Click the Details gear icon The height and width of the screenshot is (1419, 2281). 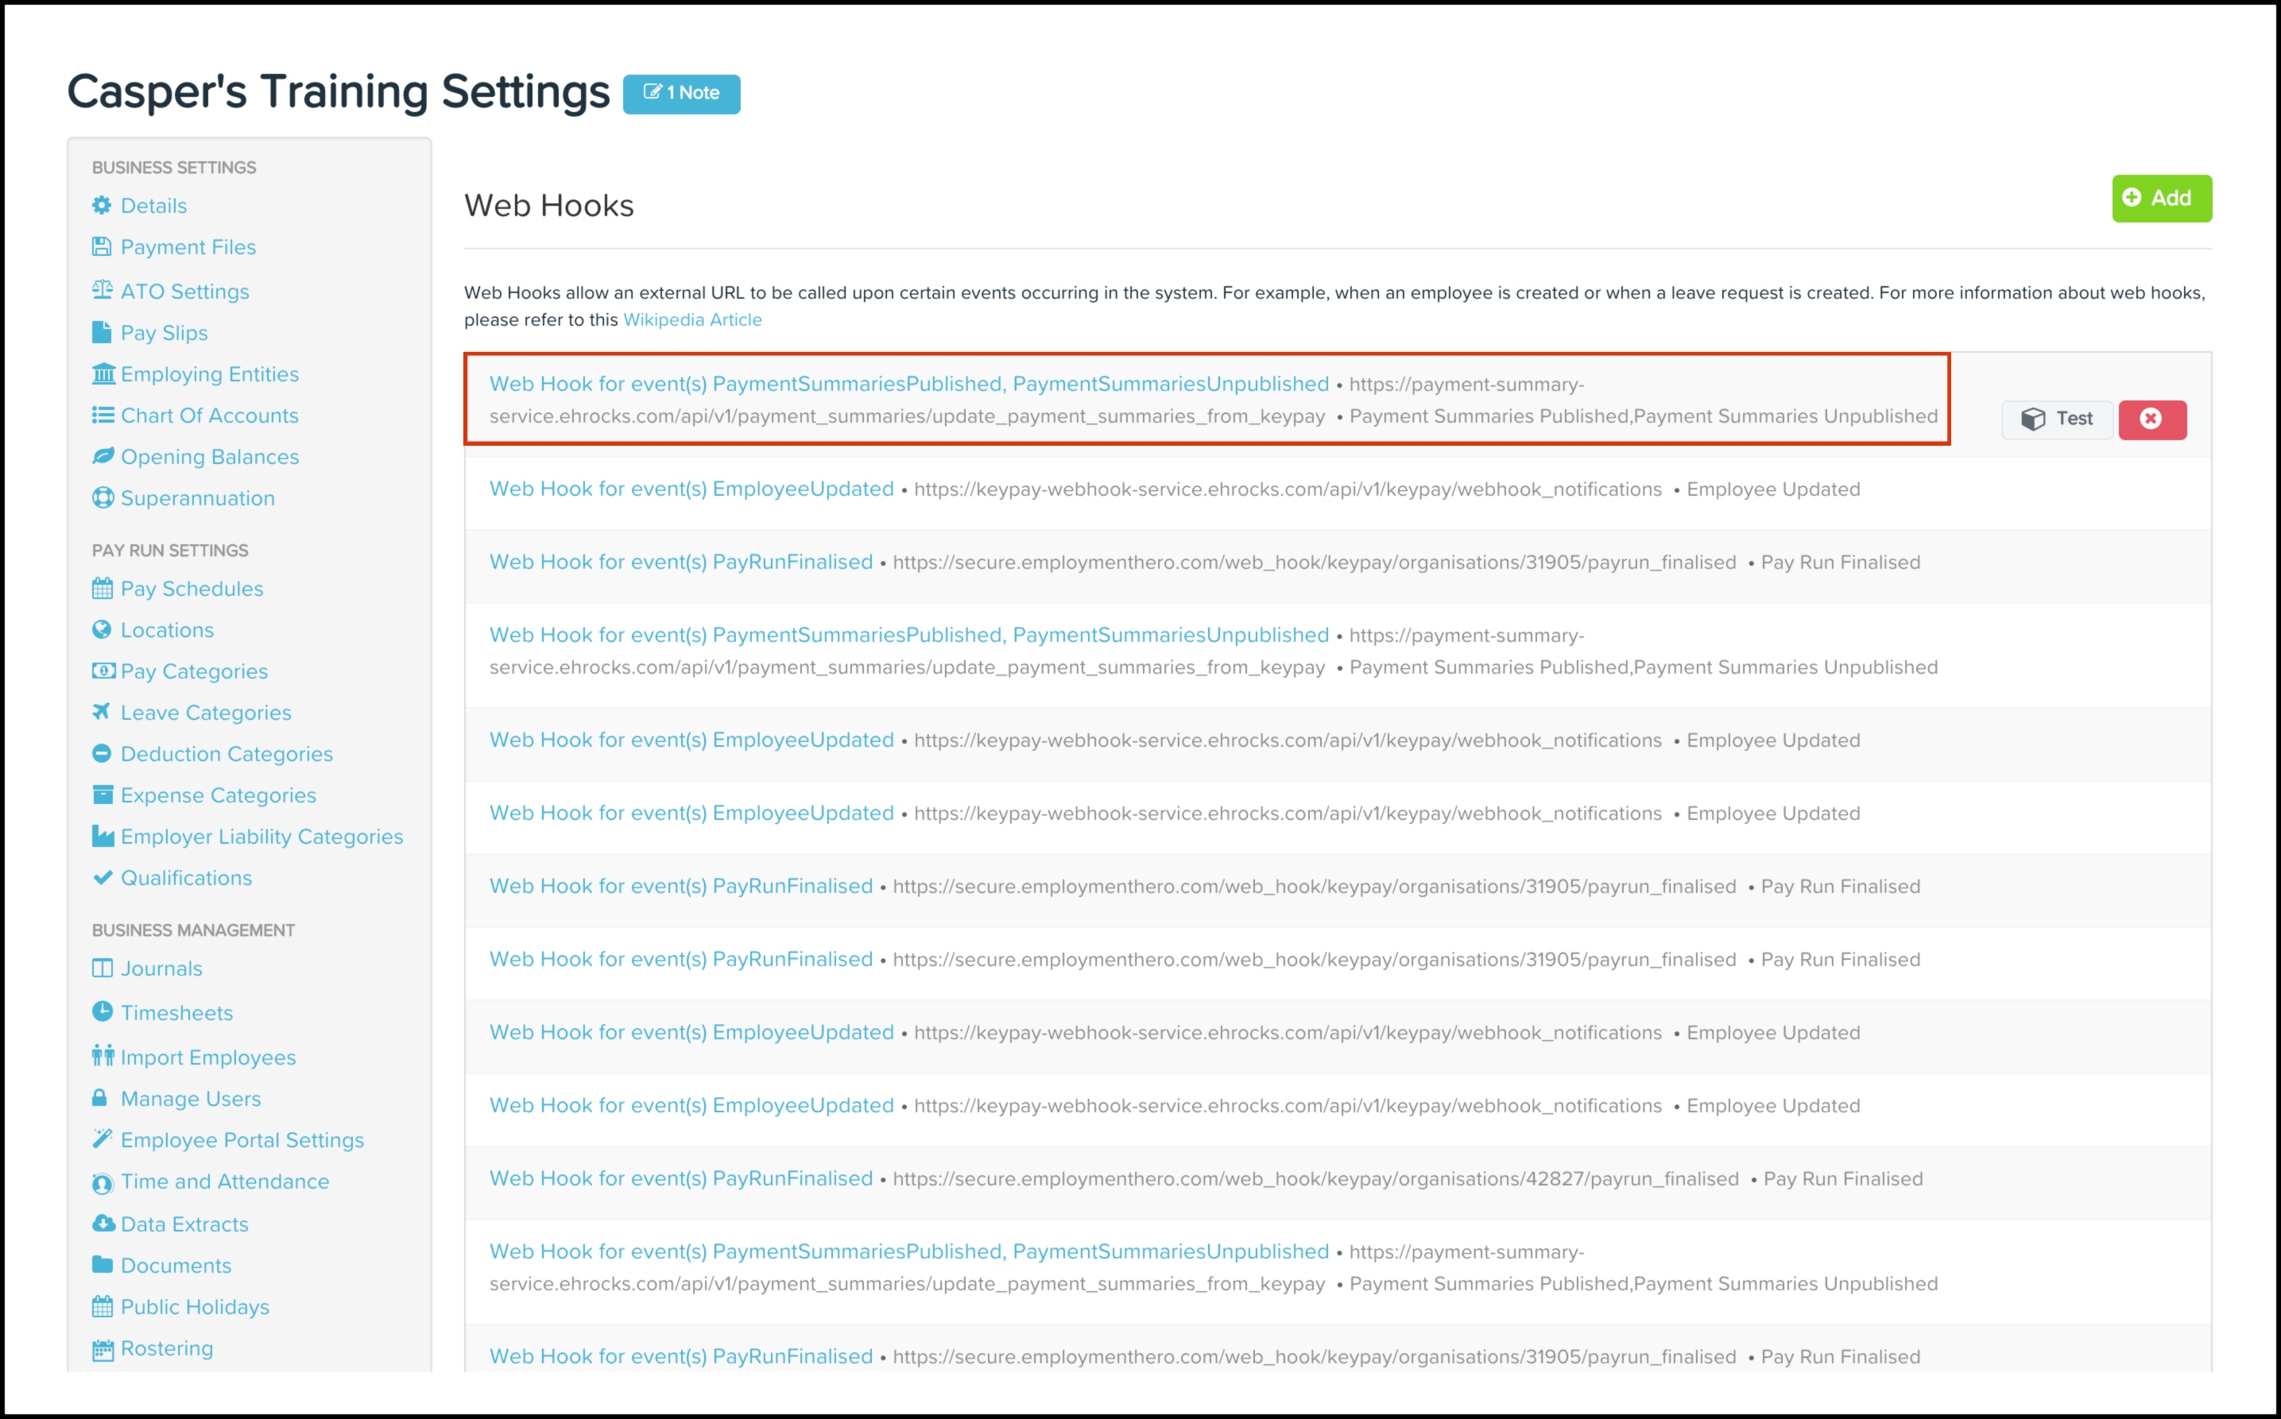pyautogui.click(x=102, y=206)
